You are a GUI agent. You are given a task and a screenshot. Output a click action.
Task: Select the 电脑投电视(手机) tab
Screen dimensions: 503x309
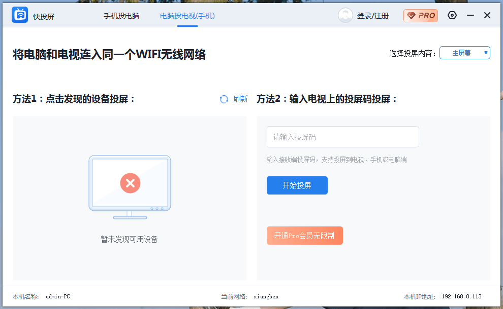click(187, 15)
